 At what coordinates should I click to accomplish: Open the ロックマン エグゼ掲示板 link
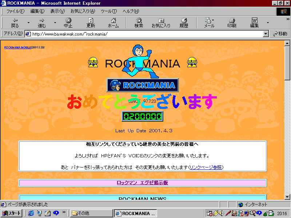click(142, 183)
